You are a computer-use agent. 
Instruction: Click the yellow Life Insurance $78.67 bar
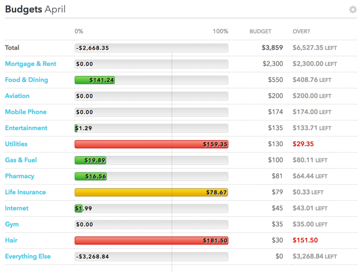(151, 192)
